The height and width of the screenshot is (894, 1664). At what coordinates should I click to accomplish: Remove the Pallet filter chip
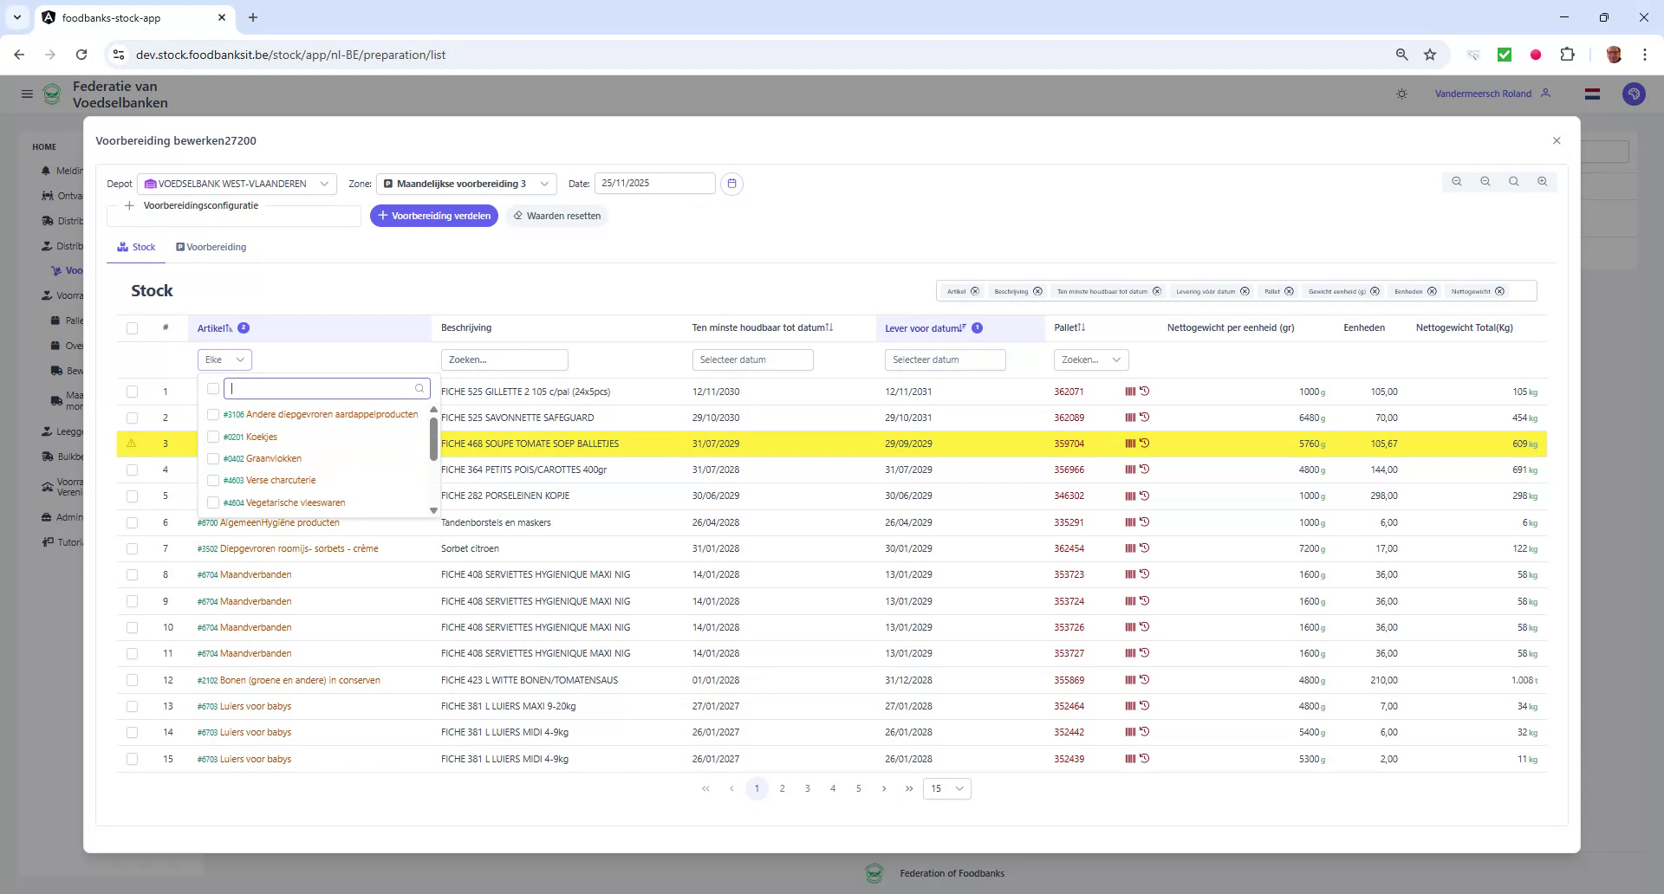coord(1289,291)
